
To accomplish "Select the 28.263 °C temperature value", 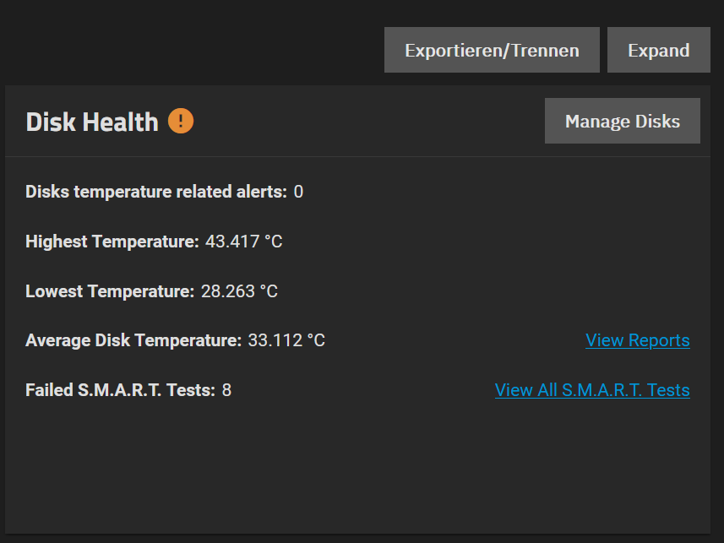I will point(239,291).
